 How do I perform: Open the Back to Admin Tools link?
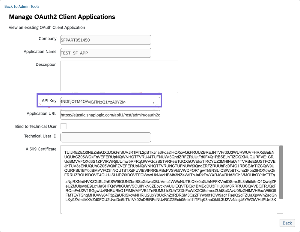click(x=22, y=7)
